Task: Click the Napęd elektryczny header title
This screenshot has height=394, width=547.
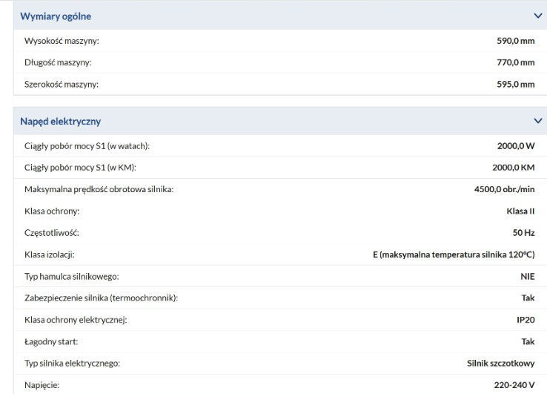Action: point(60,121)
